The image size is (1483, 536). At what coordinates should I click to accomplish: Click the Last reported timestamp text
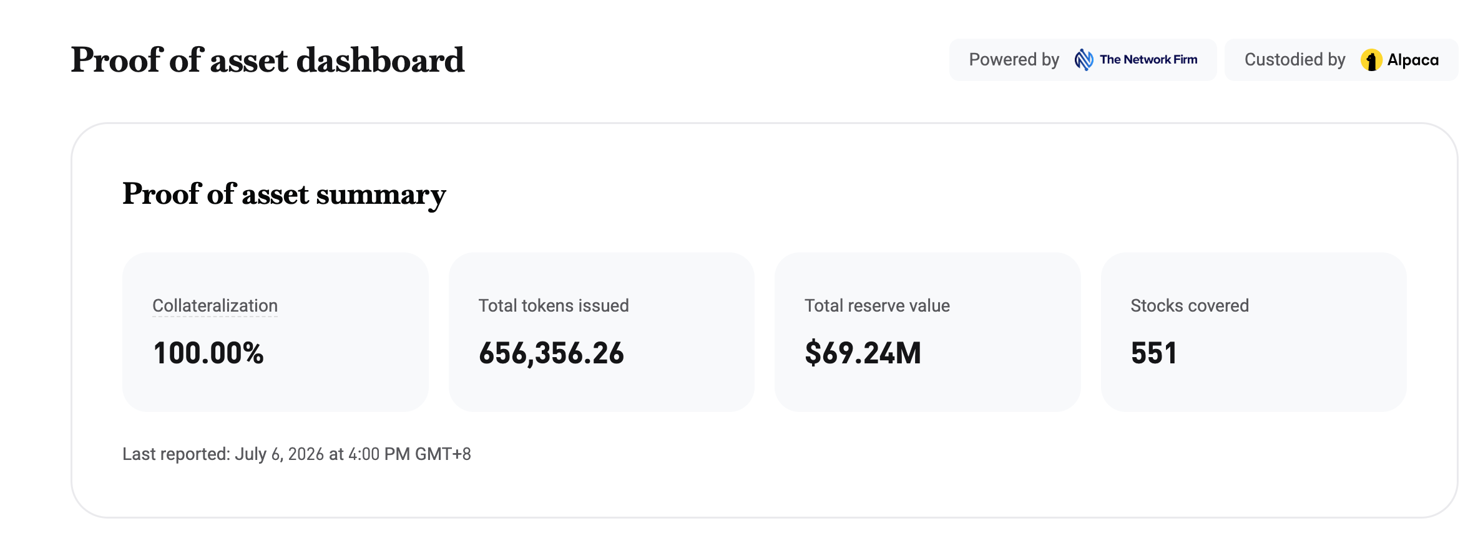(x=296, y=454)
